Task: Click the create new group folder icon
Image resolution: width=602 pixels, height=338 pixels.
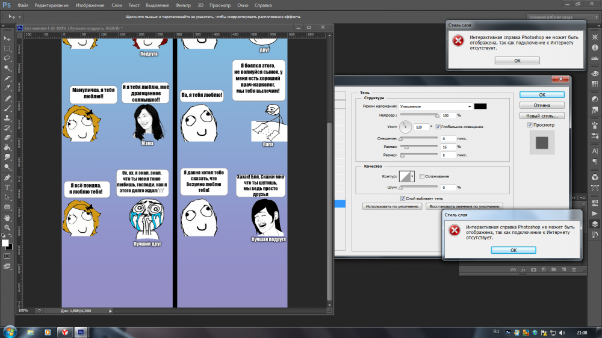Action: click(554, 269)
